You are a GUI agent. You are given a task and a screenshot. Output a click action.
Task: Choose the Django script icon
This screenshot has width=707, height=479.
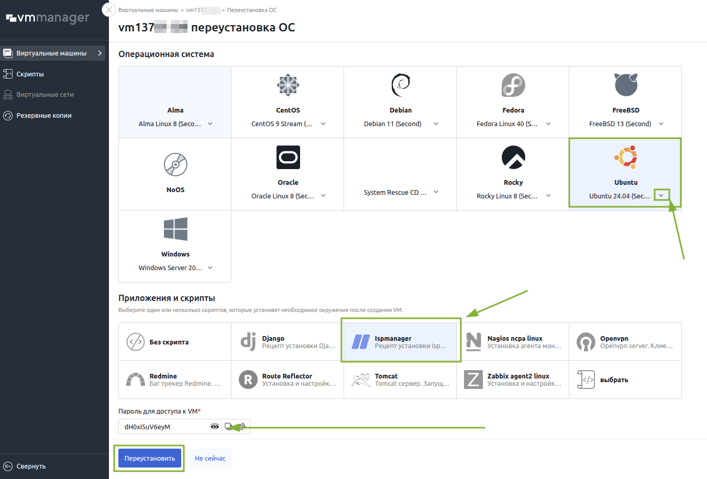(x=248, y=342)
